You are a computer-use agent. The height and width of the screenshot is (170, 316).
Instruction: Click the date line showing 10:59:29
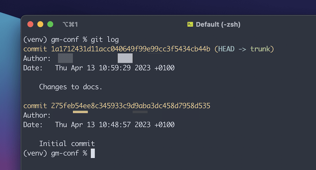(x=115, y=68)
